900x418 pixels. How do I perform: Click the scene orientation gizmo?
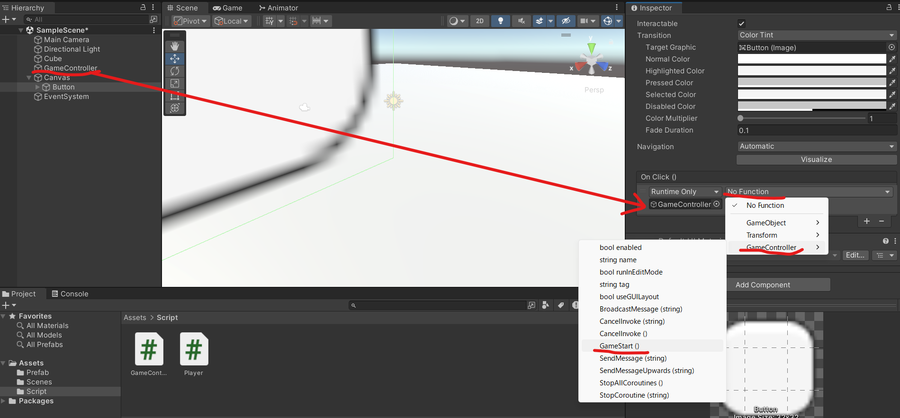(x=592, y=61)
